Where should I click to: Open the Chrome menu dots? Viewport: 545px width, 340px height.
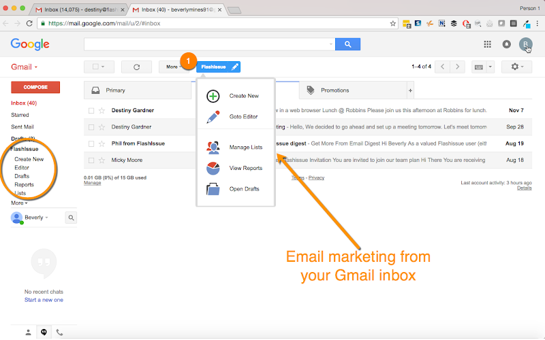tap(537, 23)
